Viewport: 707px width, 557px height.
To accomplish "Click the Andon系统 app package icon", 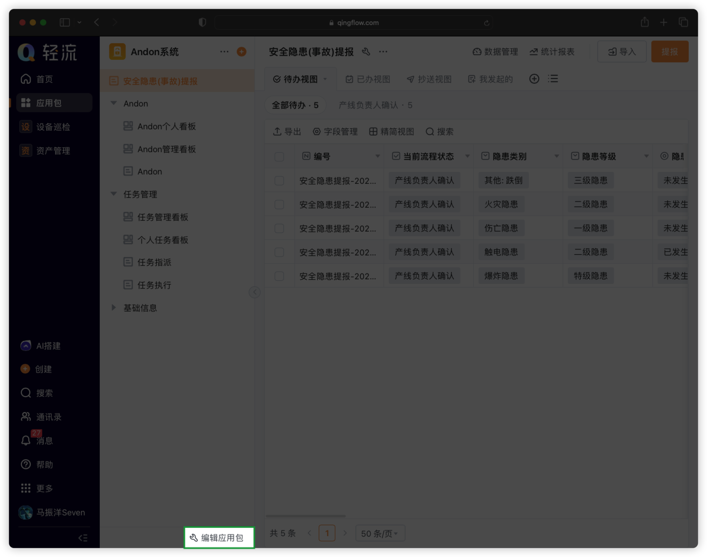I will coord(117,52).
